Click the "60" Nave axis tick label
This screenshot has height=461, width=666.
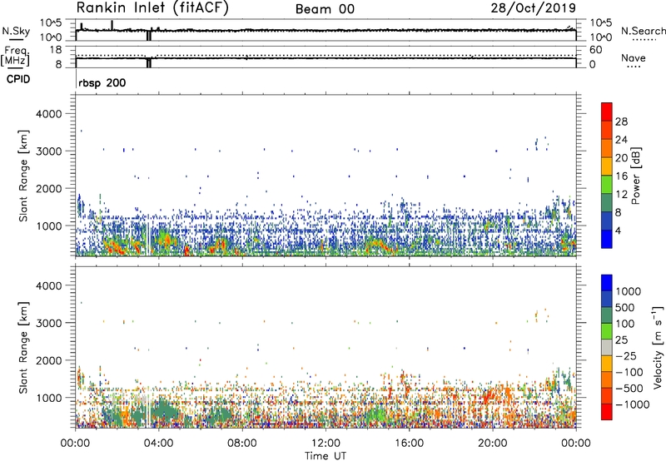pyautogui.click(x=596, y=50)
